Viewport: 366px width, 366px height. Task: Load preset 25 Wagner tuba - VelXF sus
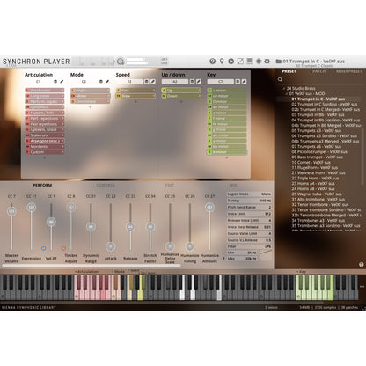(317, 194)
